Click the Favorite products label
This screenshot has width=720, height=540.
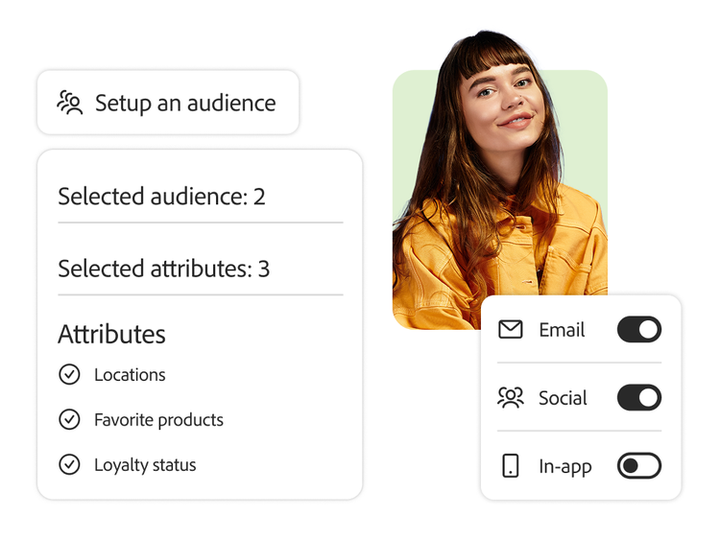click(158, 420)
